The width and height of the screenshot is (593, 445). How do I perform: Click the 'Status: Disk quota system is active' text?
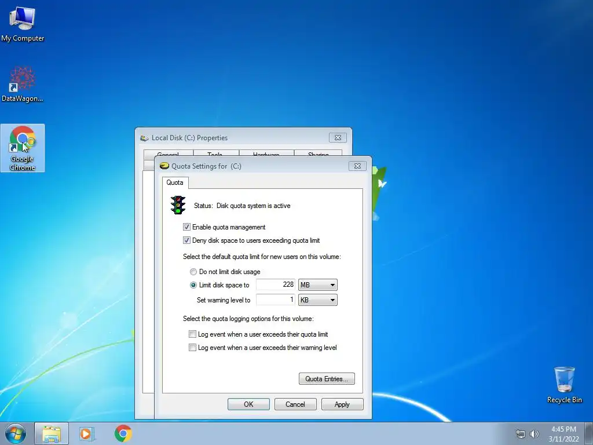242,206
